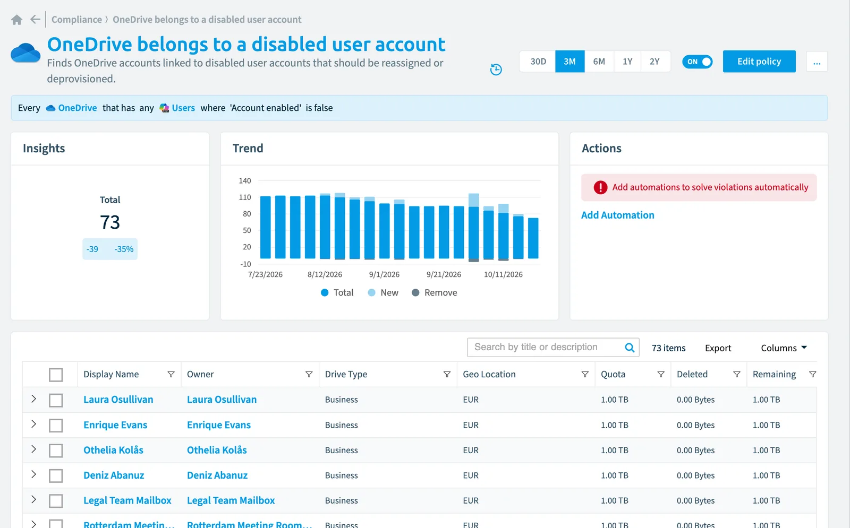This screenshot has width=850, height=528.
Task: Open the Deleted column filter
Action: point(737,374)
